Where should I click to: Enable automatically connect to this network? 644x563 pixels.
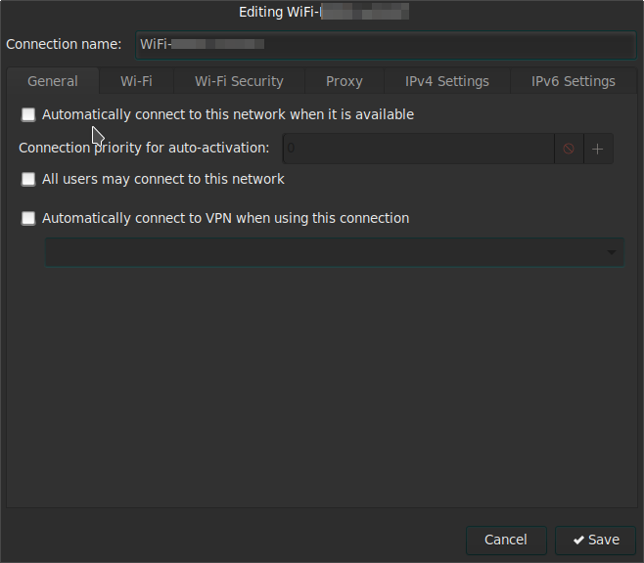click(28, 115)
